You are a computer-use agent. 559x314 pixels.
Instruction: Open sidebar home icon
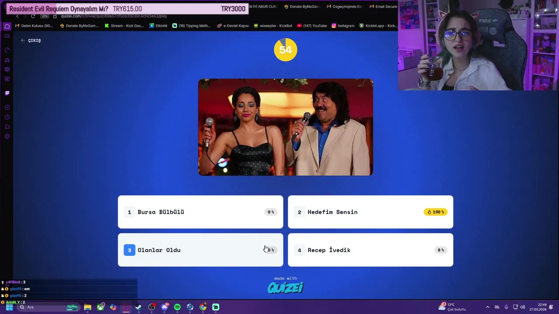tap(7, 26)
